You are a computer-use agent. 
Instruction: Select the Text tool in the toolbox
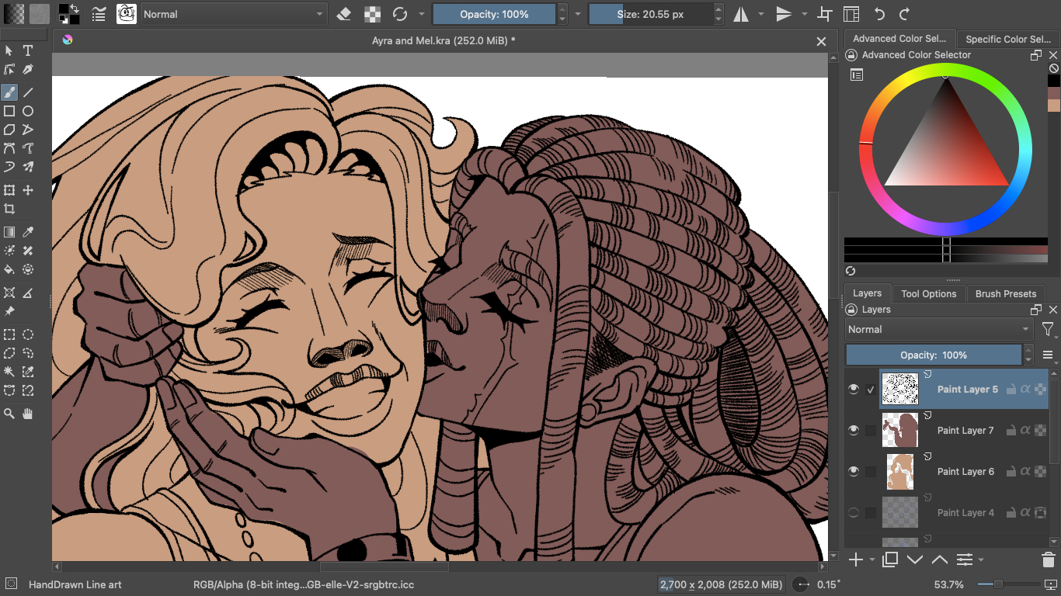pyautogui.click(x=28, y=50)
